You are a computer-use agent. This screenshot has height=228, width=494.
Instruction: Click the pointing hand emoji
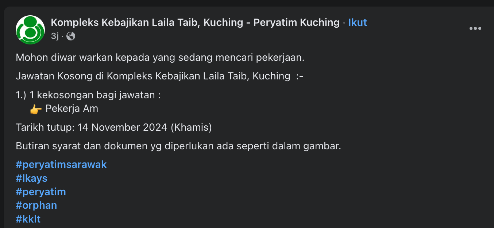pos(36,109)
